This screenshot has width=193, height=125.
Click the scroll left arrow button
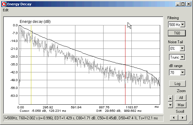click(174, 118)
